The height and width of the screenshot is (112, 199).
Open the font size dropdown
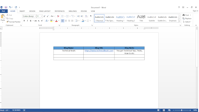click(x=41, y=16)
